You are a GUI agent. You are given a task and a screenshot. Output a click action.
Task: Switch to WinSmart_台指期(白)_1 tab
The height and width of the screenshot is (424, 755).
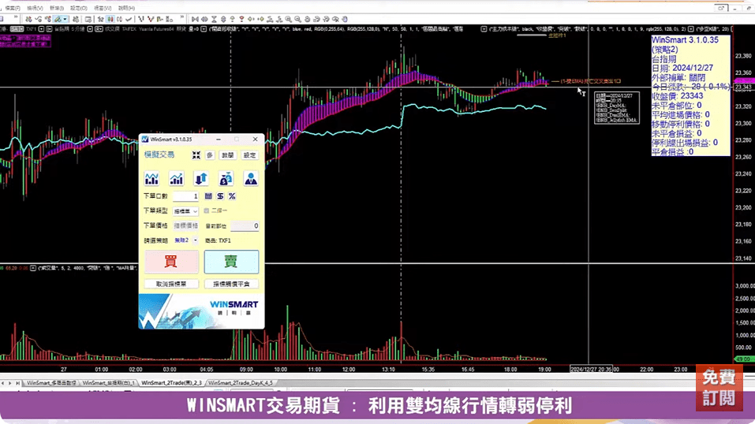(108, 383)
